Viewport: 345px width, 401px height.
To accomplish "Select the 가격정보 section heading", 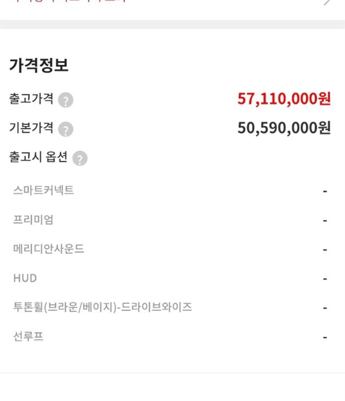I will click(39, 66).
